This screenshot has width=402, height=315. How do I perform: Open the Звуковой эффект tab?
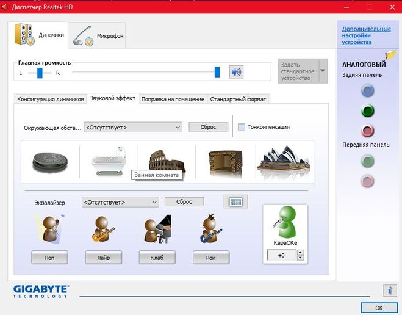click(x=113, y=98)
